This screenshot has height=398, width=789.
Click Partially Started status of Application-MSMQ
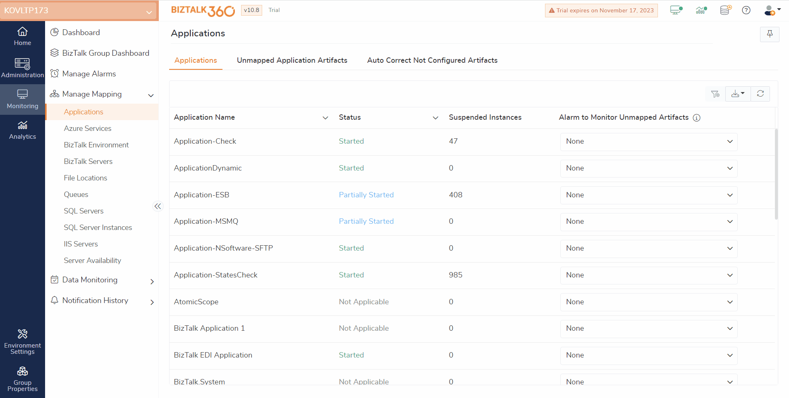pos(366,221)
